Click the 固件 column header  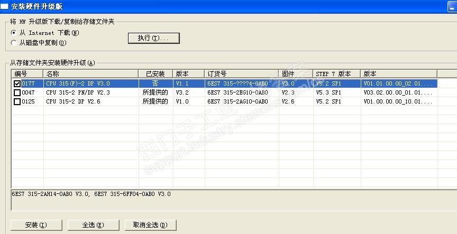click(296, 74)
